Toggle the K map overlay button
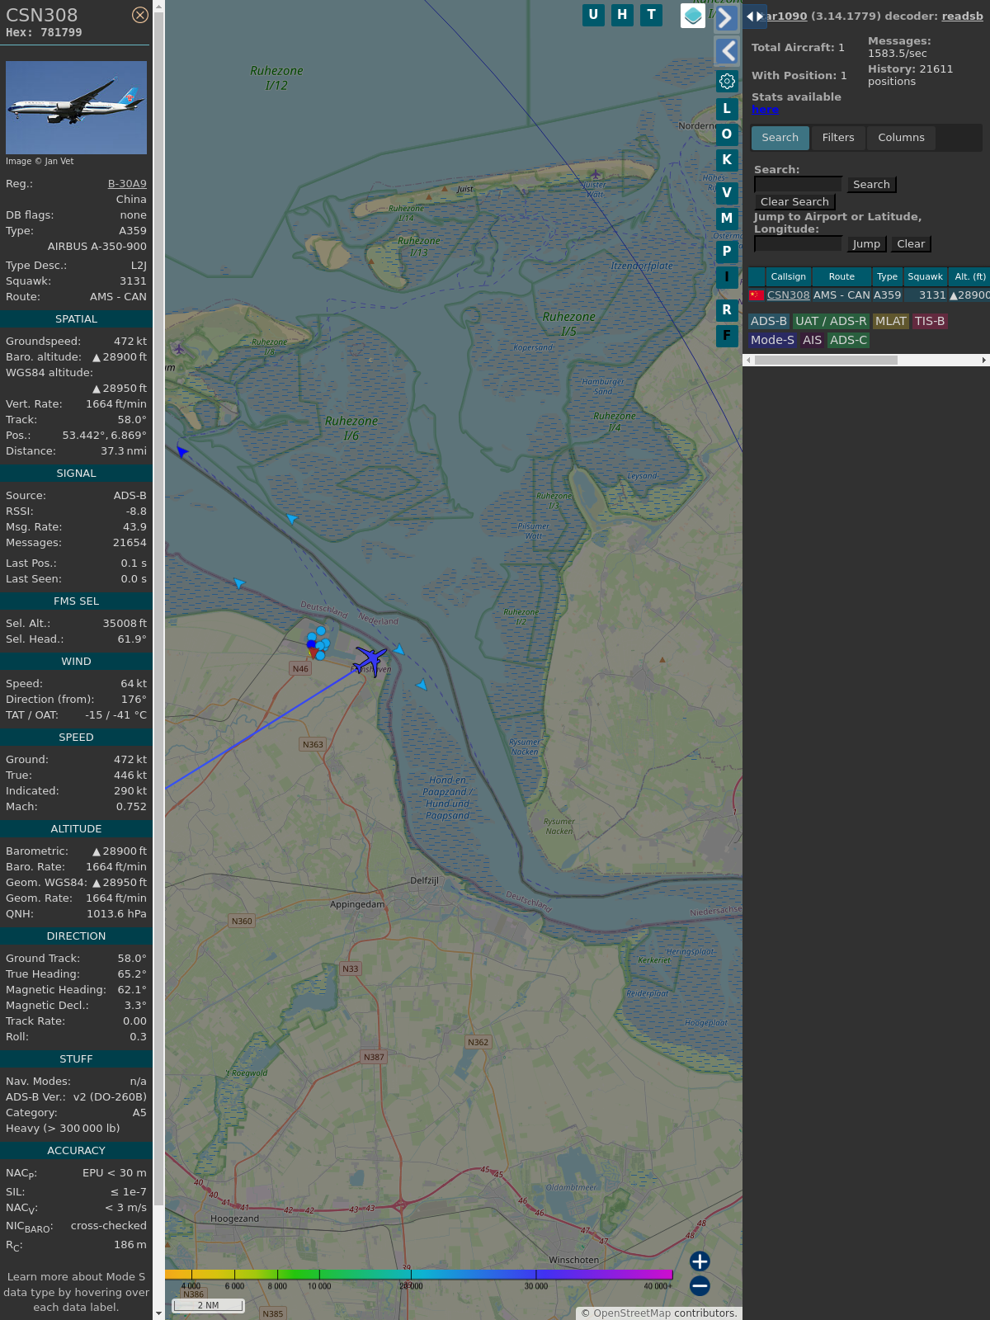Screen dimensions: 990x1320 (727, 160)
